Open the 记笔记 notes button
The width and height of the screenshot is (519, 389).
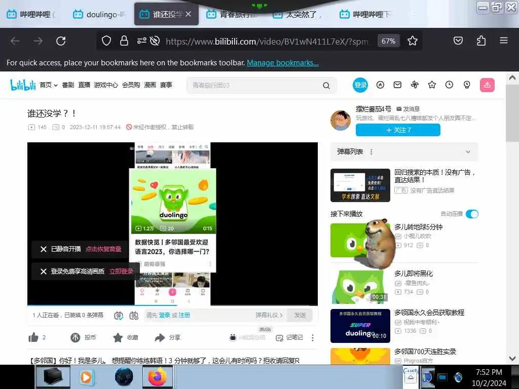tap(289, 337)
